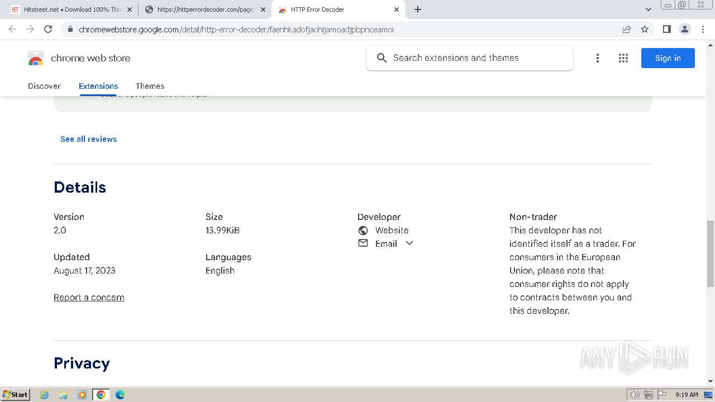Open the three-dot more options menu
715x402 pixels.
(598, 58)
